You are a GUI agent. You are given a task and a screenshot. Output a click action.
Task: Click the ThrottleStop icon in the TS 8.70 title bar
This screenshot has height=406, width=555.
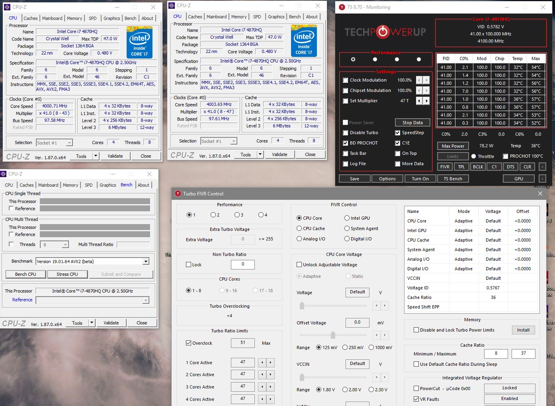[x=342, y=7]
